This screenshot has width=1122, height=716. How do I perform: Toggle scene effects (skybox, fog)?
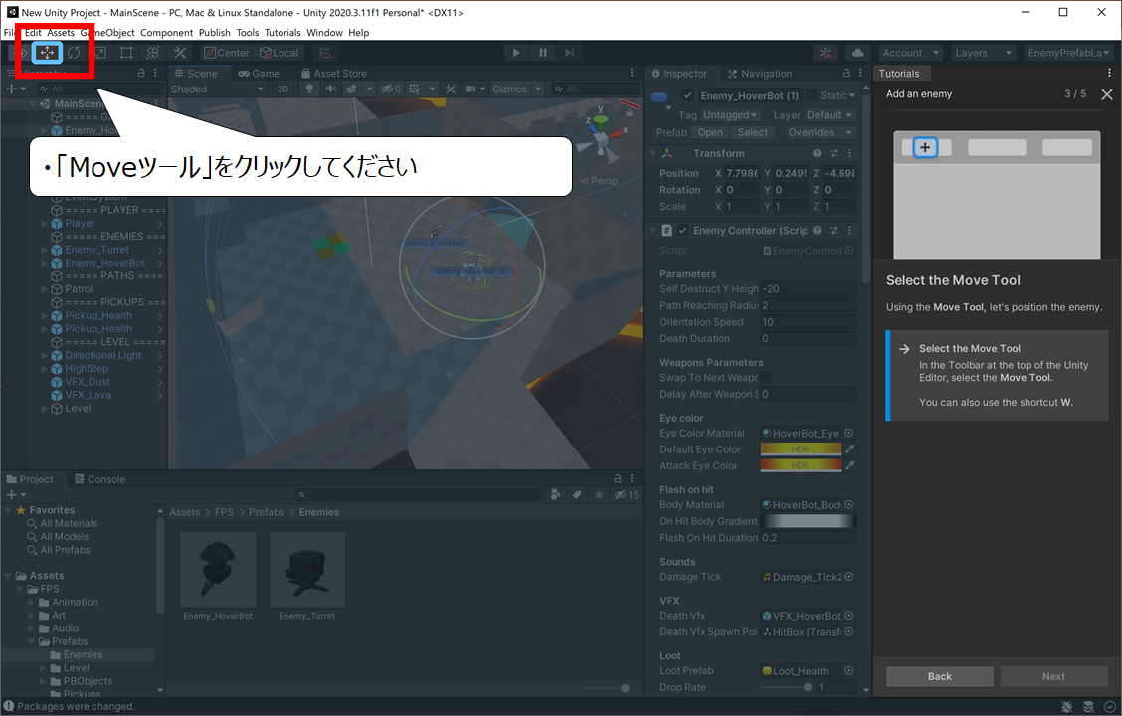(x=351, y=89)
